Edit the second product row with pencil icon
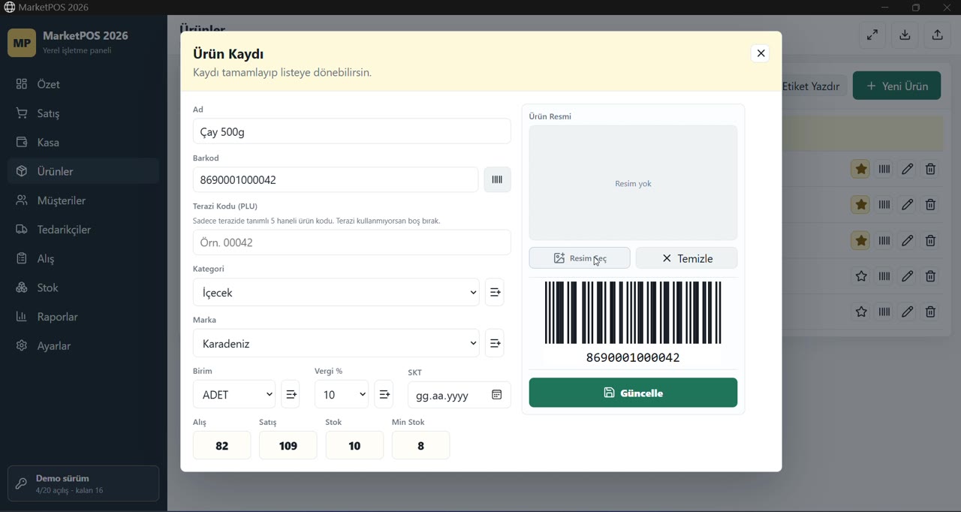 tap(908, 204)
